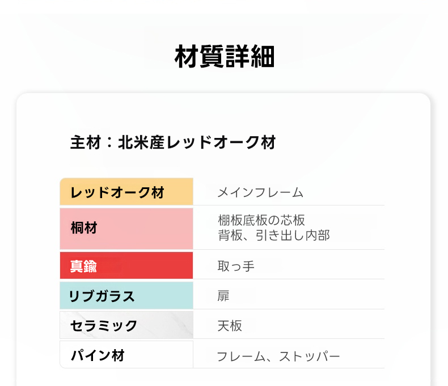This screenshot has height=386, width=448.
Task: Click the red 真鍮 label cell
Action: coord(126,266)
